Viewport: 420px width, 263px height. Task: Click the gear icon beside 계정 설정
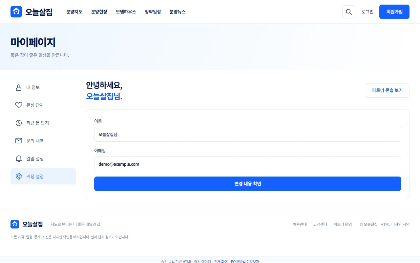[x=19, y=176]
